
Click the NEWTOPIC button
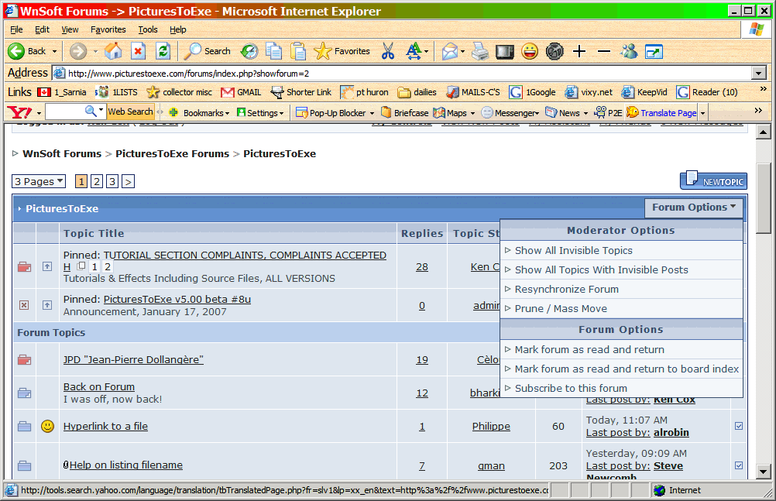click(x=713, y=181)
